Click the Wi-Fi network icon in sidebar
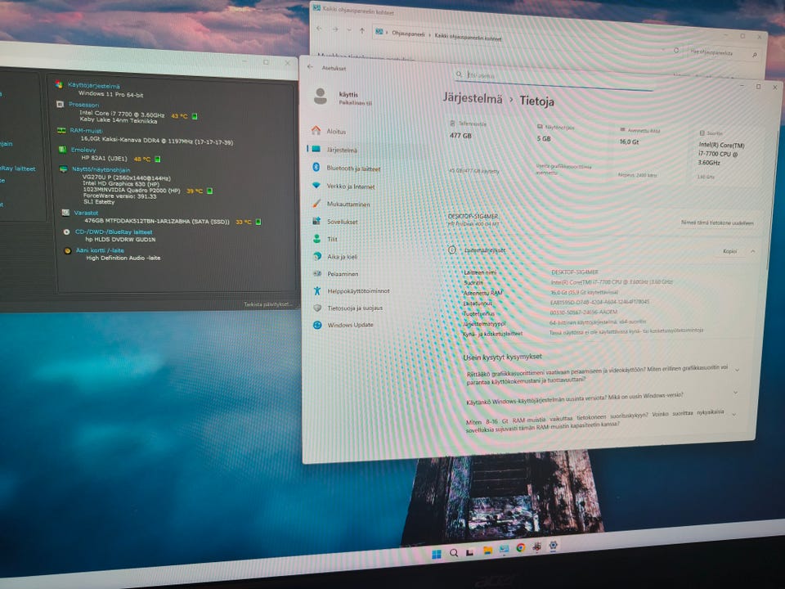785x589 pixels. (316, 186)
